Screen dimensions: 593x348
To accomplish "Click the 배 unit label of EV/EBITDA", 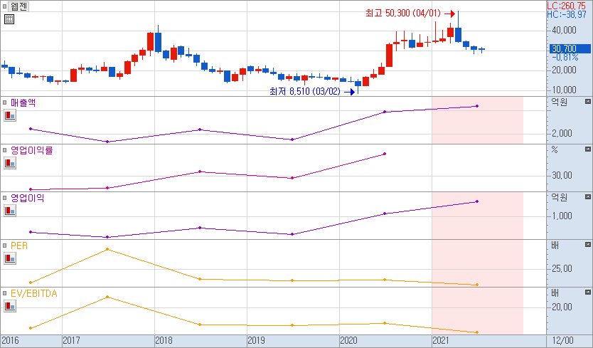I will pyautogui.click(x=555, y=292).
